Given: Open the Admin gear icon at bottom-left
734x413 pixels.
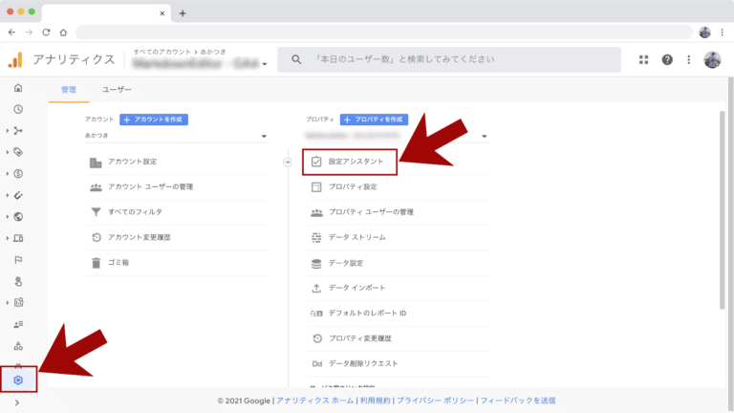Looking at the screenshot, I should [18, 380].
